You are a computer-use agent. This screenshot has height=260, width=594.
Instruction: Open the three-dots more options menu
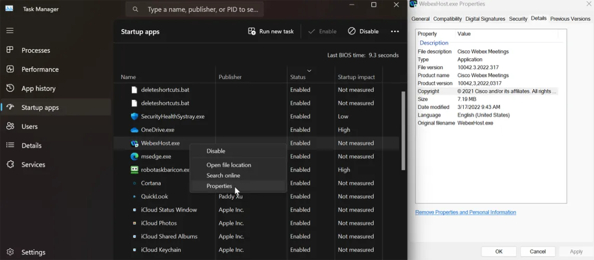pos(395,31)
